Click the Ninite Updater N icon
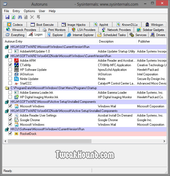 16,79
